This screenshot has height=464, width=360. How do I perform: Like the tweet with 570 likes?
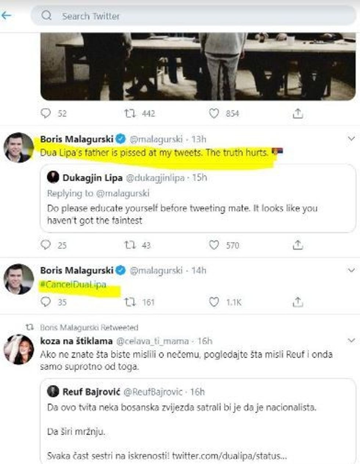point(214,245)
